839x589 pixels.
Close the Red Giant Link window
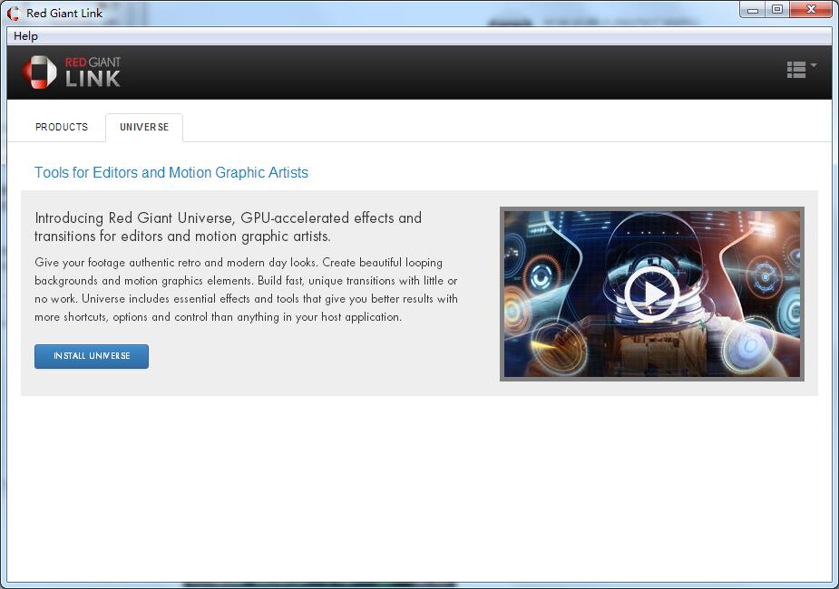pos(808,10)
